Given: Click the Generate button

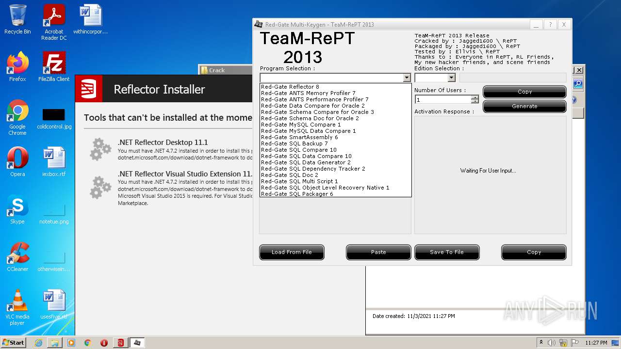Looking at the screenshot, I should click(524, 106).
